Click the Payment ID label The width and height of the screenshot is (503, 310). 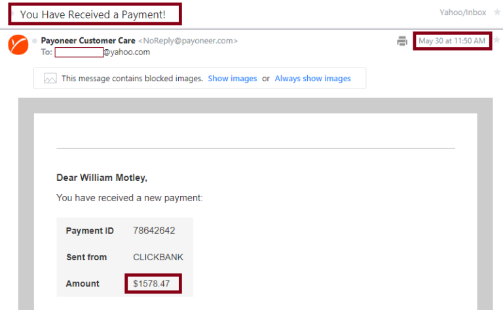[x=90, y=231]
